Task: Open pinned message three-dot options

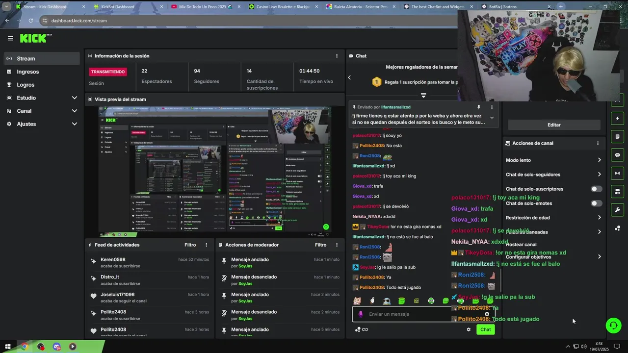Action: pyautogui.click(x=492, y=107)
